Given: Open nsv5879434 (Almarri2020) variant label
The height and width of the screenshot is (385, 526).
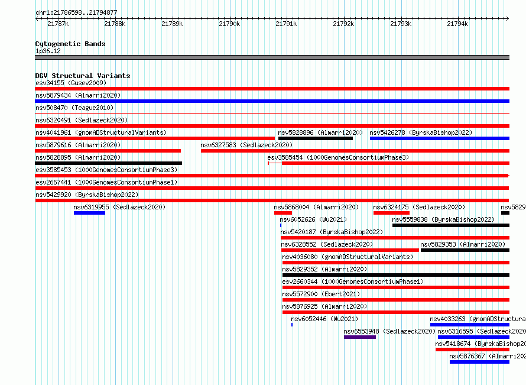Looking at the screenshot, I should [x=78, y=95].
